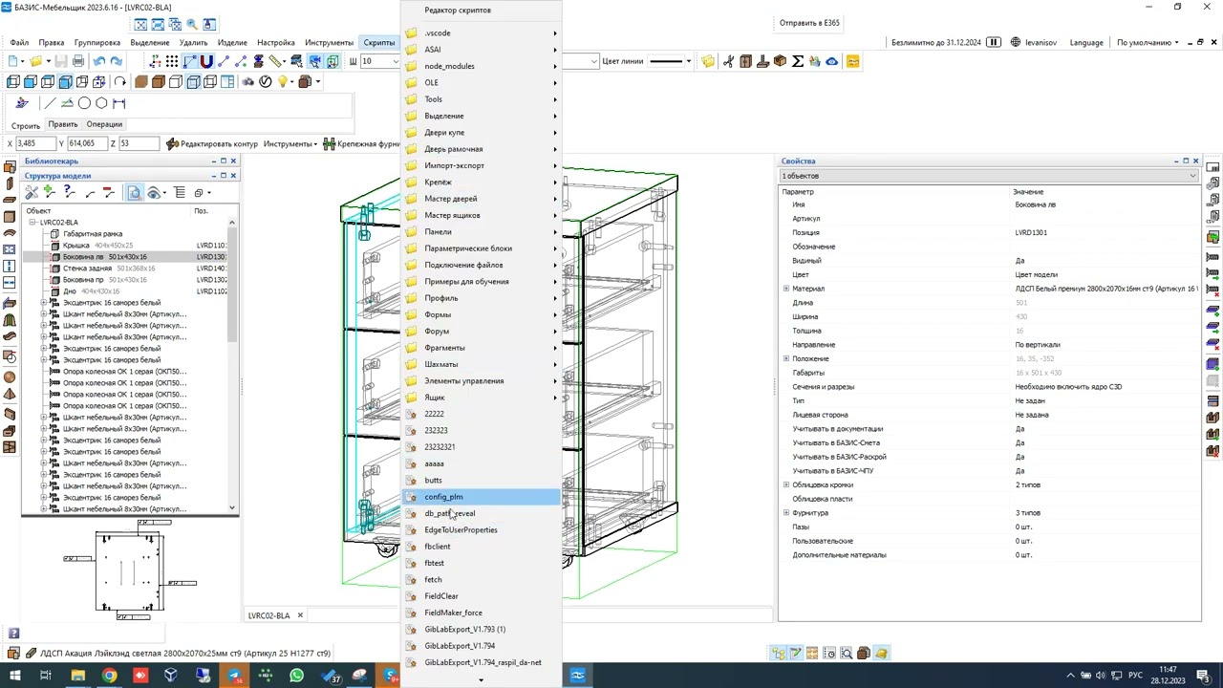Click the zoom magnifier icon in top toolbar
The image size is (1223, 688).
click(192, 24)
